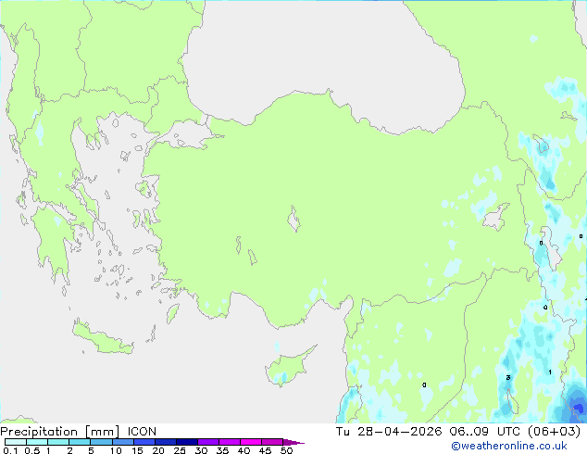Image resolution: width=587 pixels, height=454 pixels.
Task: Click the '45' legend value
Action: (x=265, y=450)
